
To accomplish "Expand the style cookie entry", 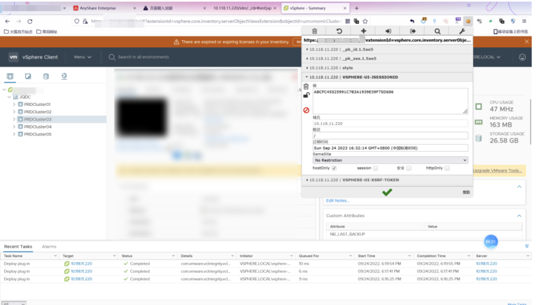I will point(387,68).
